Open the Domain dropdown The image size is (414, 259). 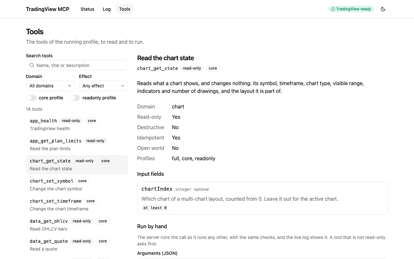(50, 86)
